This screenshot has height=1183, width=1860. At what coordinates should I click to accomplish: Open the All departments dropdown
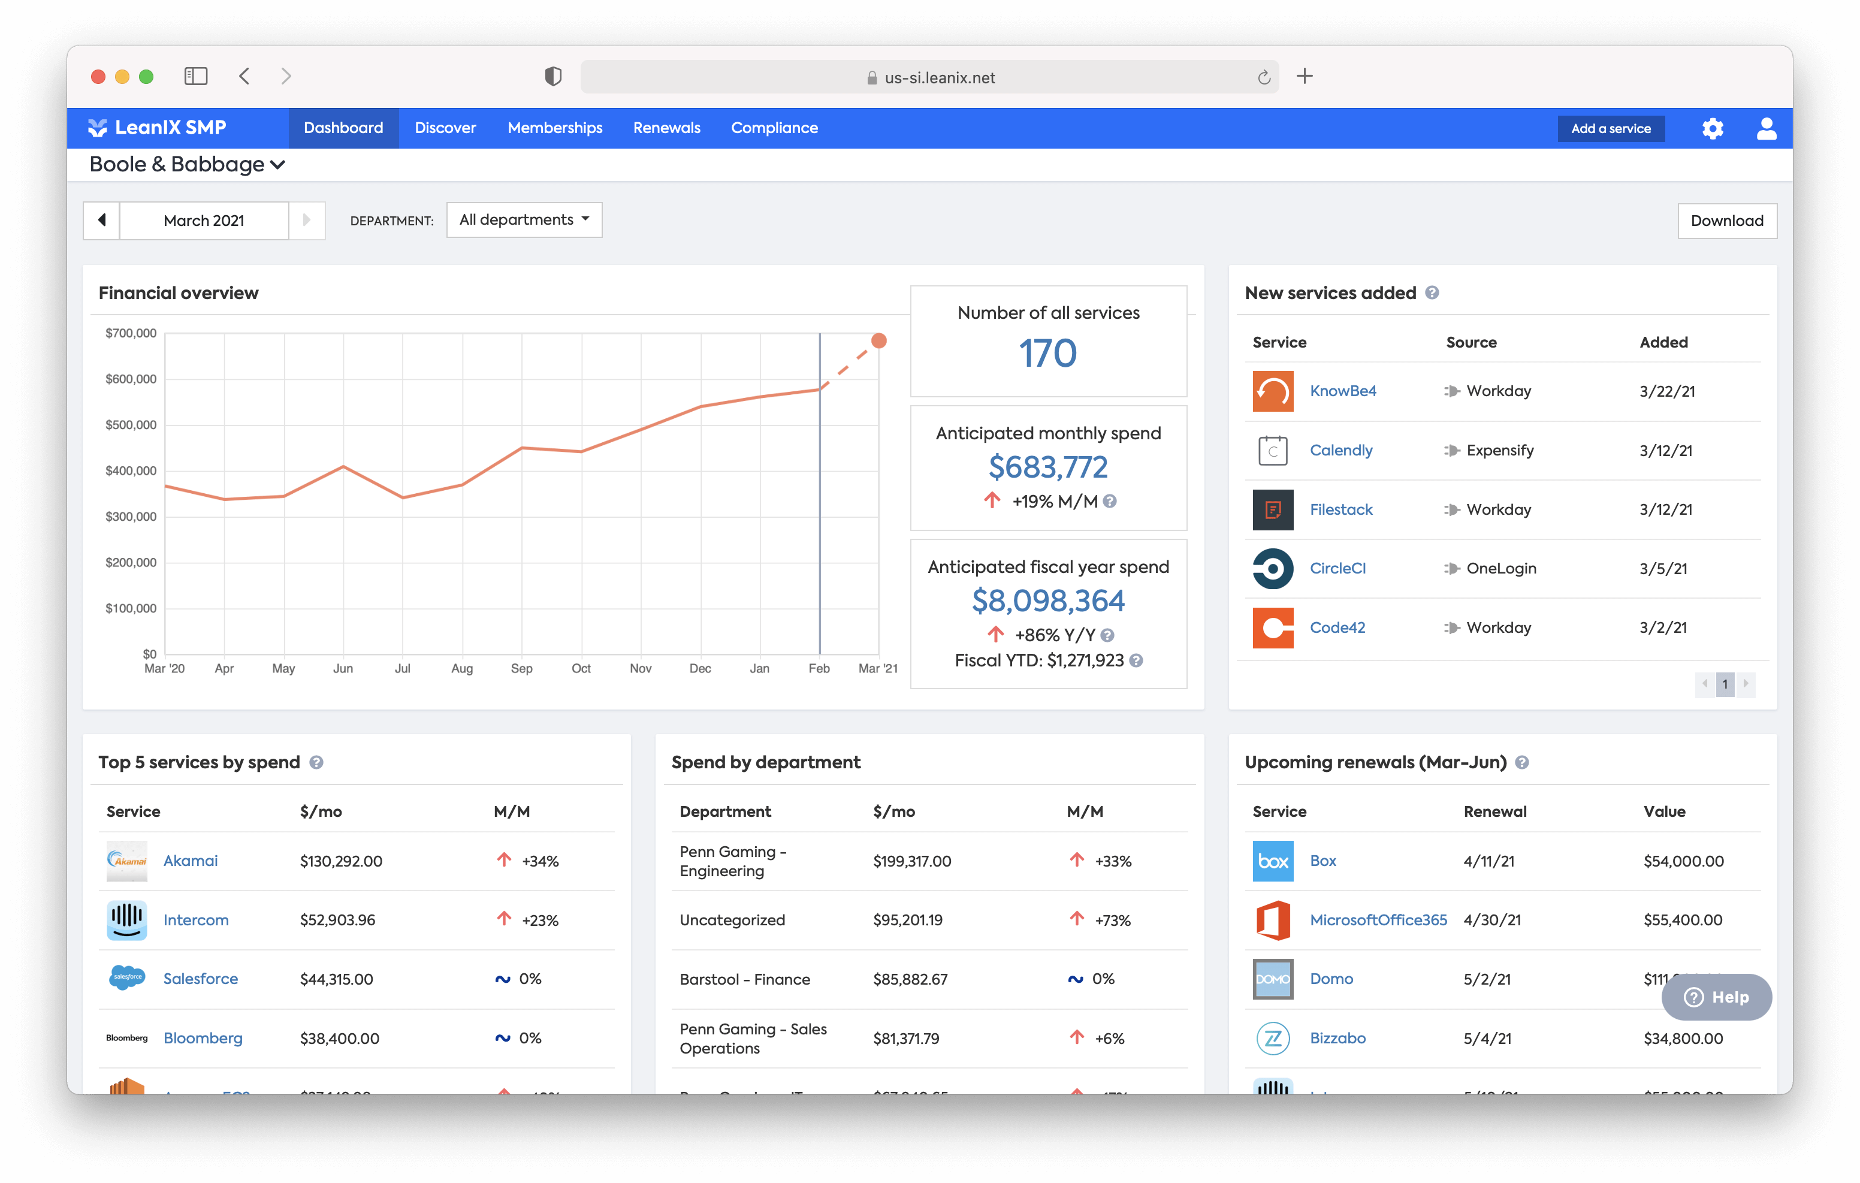coord(524,220)
